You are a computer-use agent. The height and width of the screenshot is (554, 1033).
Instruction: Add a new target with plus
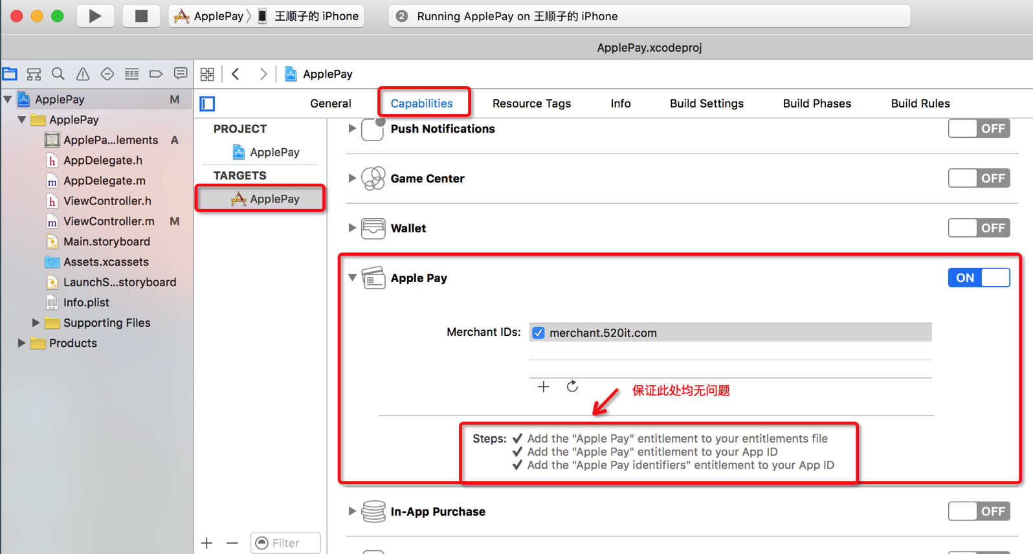[207, 543]
